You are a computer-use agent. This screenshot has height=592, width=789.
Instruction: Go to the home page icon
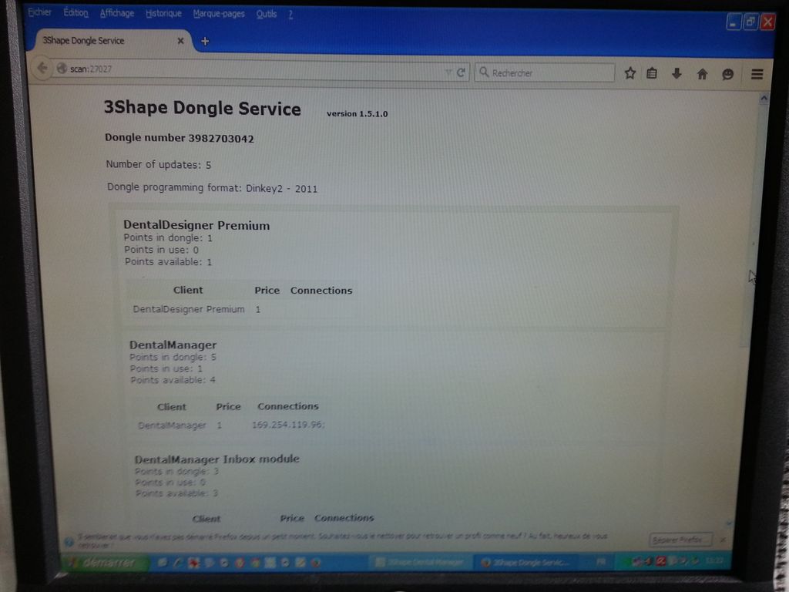pyautogui.click(x=702, y=75)
